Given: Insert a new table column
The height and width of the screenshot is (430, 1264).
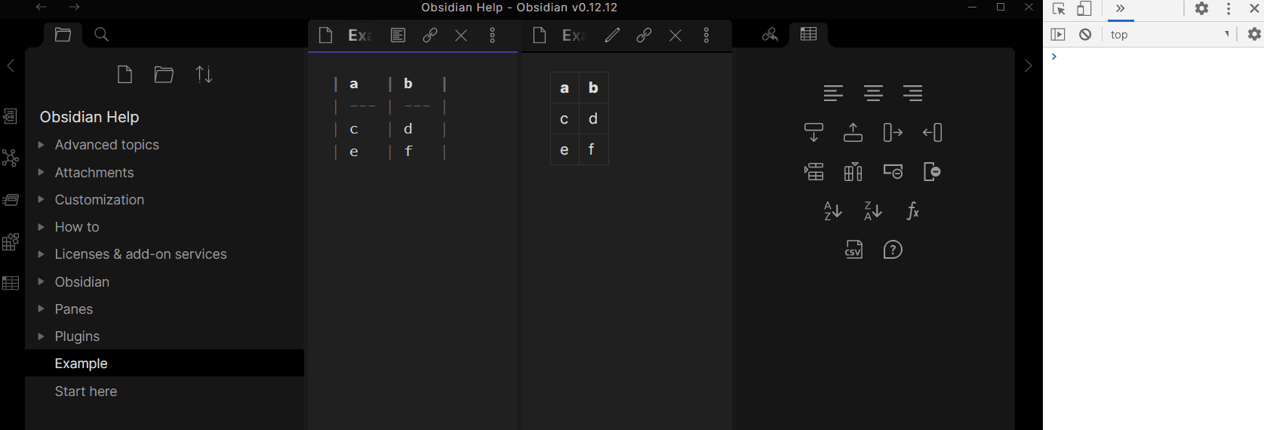Looking at the screenshot, I should click(x=853, y=172).
